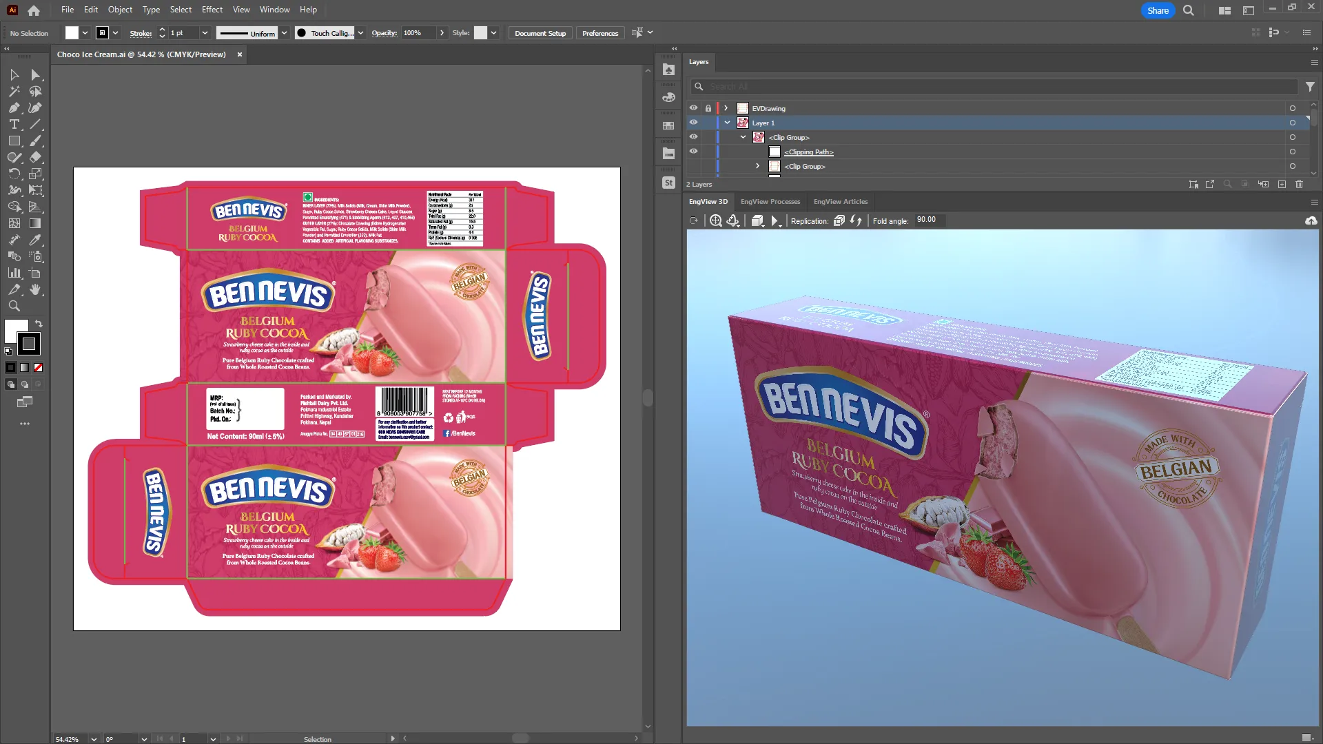Click the EngView 3D play animation icon
Viewport: 1323px width, 744px height.
[775, 220]
